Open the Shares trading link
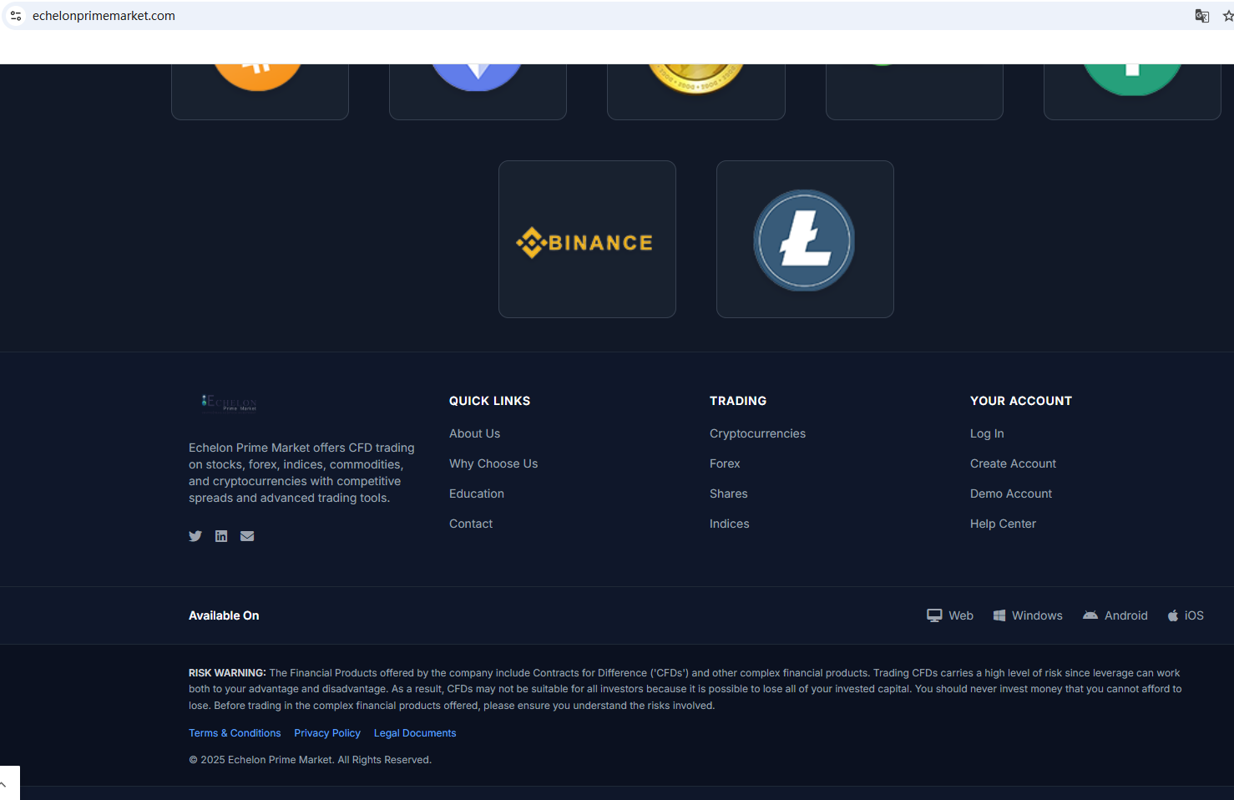This screenshot has height=800, width=1234. click(x=729, y=494)
